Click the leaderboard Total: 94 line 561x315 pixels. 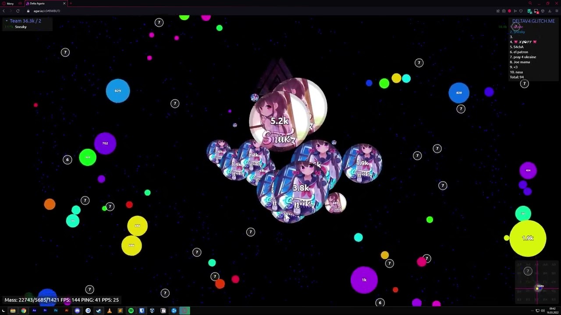click(517, 77)
